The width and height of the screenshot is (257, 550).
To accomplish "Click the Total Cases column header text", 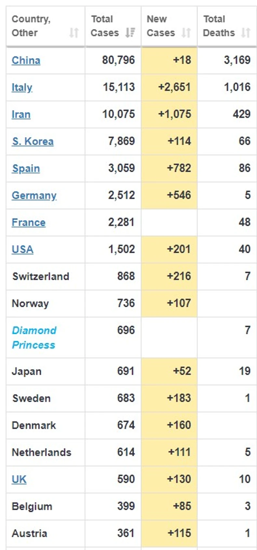I will [x=104, y=26].
